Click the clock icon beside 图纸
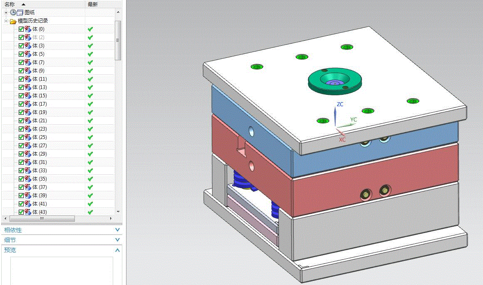Viewport: 483px width, 285px height. (x=13, y=12)
